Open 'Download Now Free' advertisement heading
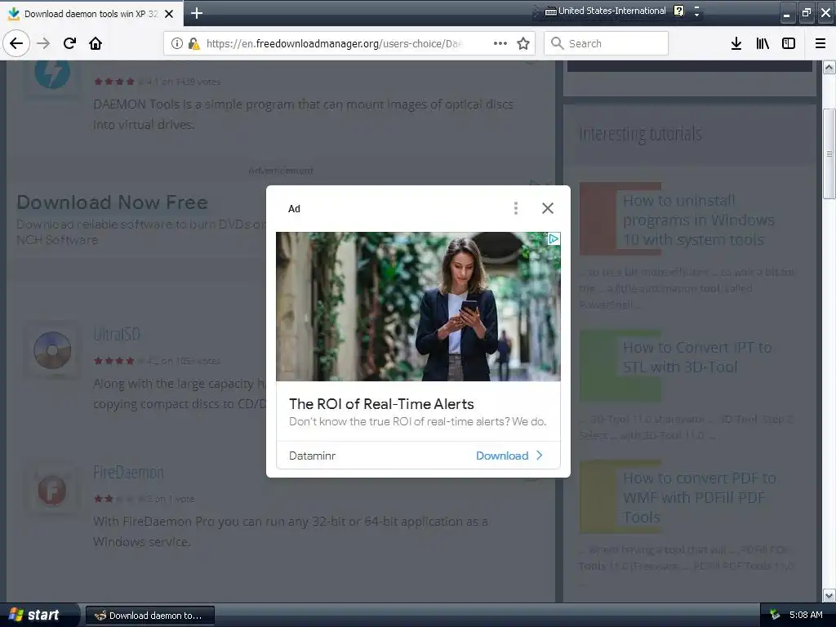This screenshot has height=627, width=836. point(112,202)
